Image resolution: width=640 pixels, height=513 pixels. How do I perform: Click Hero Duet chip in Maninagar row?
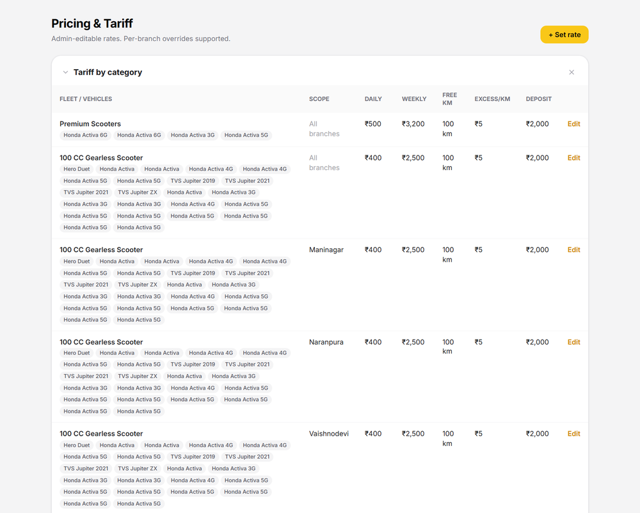[76, 262]
